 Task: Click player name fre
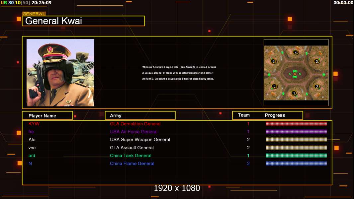(31, 132)
